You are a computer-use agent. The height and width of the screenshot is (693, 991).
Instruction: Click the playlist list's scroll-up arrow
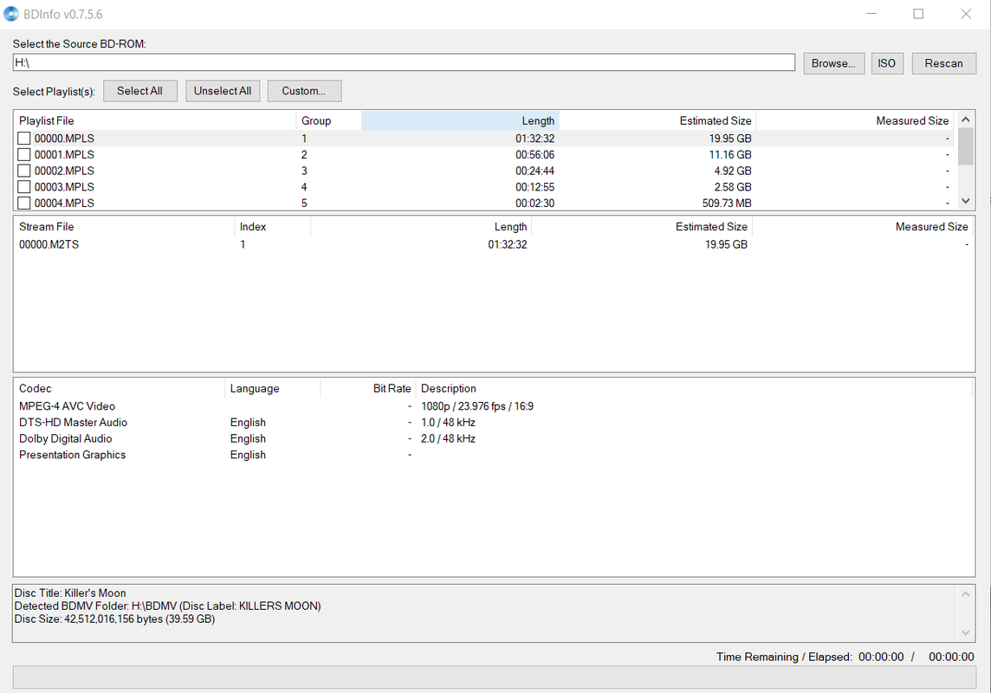(x=965, y=120)
